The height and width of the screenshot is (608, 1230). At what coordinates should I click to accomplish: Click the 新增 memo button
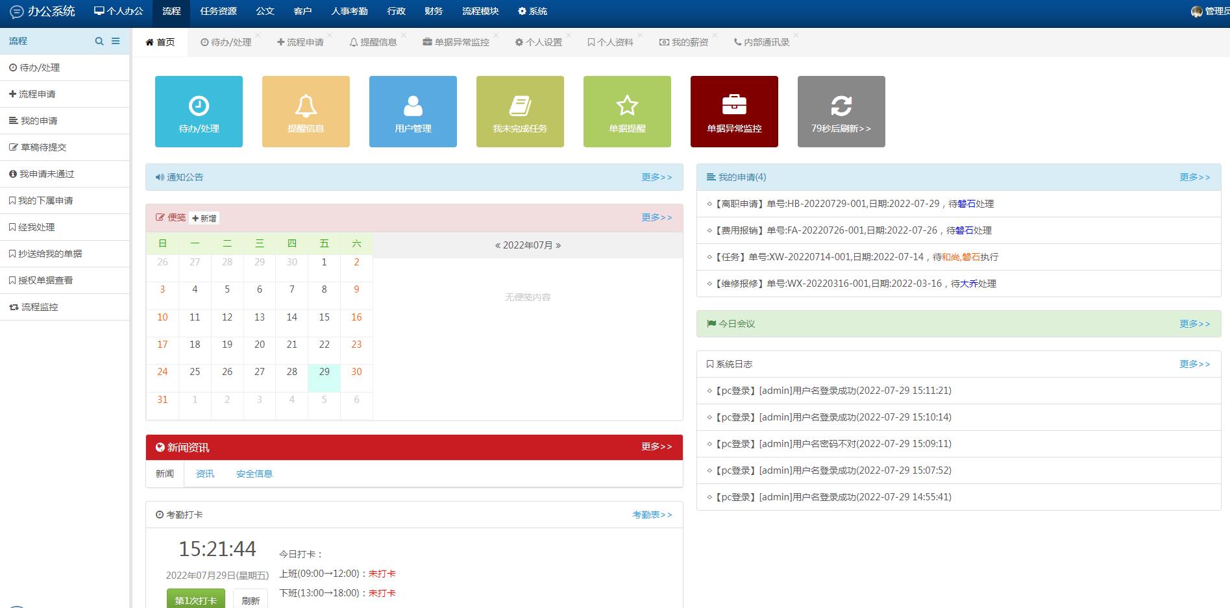pos(204,218)
